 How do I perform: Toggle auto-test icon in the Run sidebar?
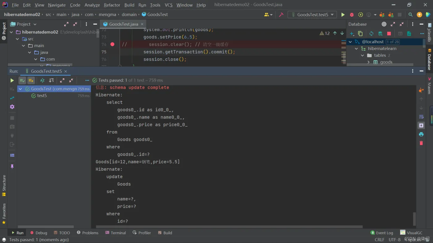(12, 98)
